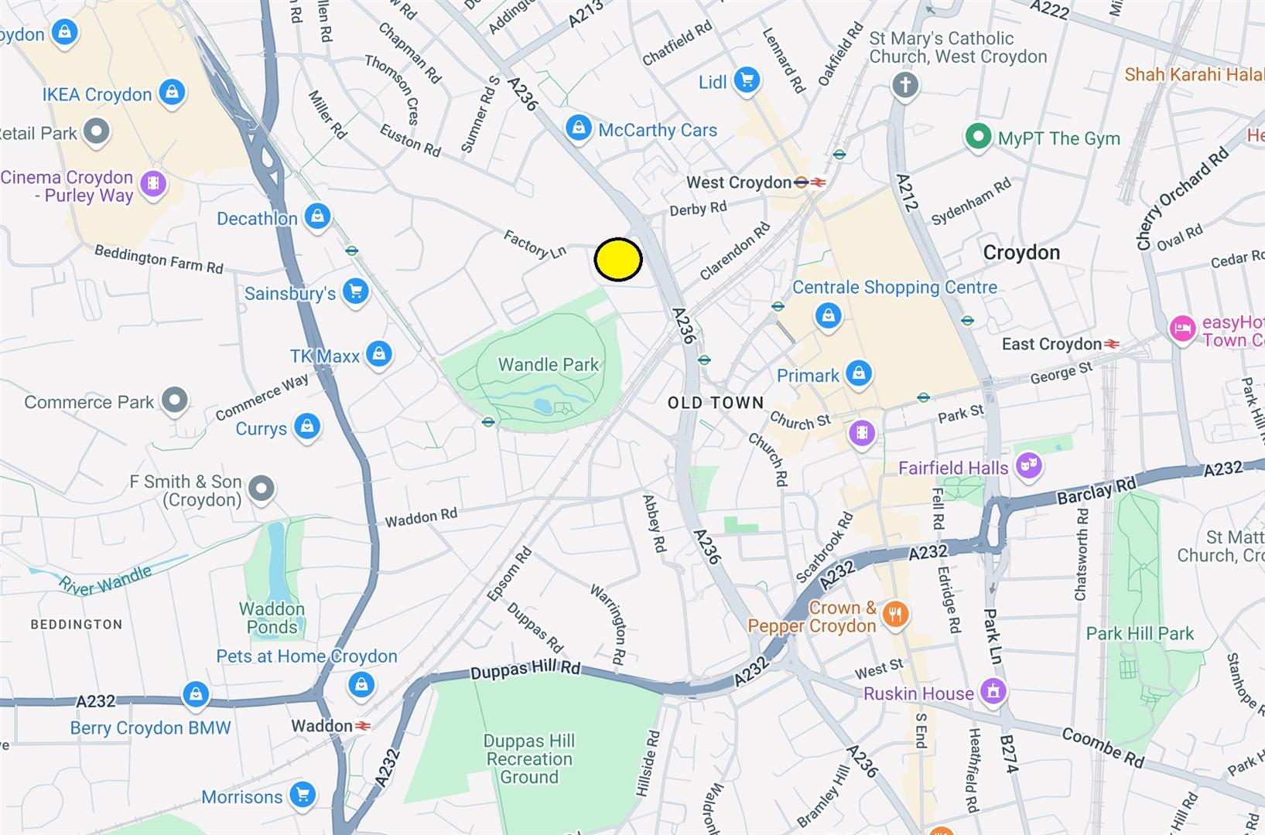Select the Decathlon shopping bag marker
1265x835 pixels.
pyautogui.click(x=317, y=217)
